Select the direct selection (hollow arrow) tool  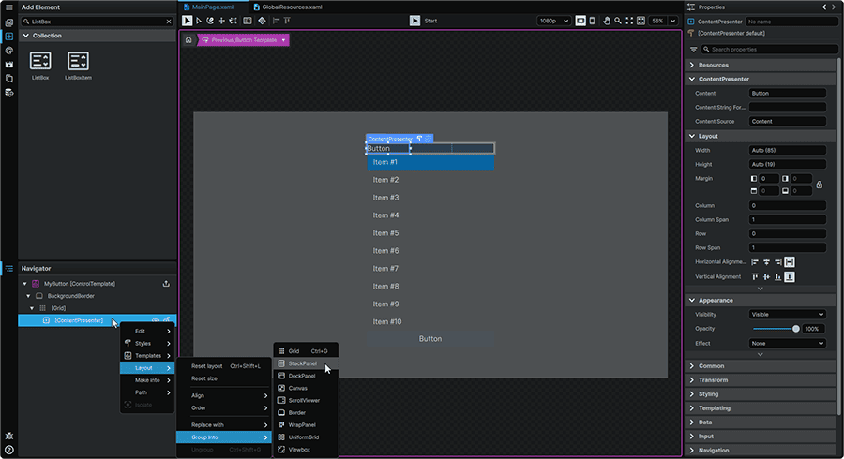[199, 21]
